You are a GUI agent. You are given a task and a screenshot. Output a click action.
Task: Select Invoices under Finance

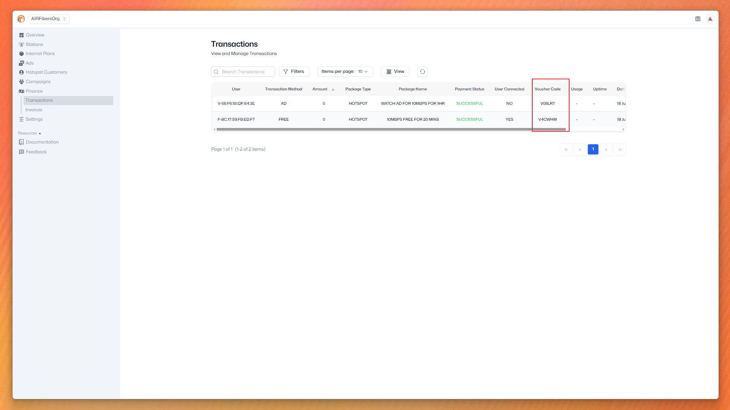pos(34,110)
